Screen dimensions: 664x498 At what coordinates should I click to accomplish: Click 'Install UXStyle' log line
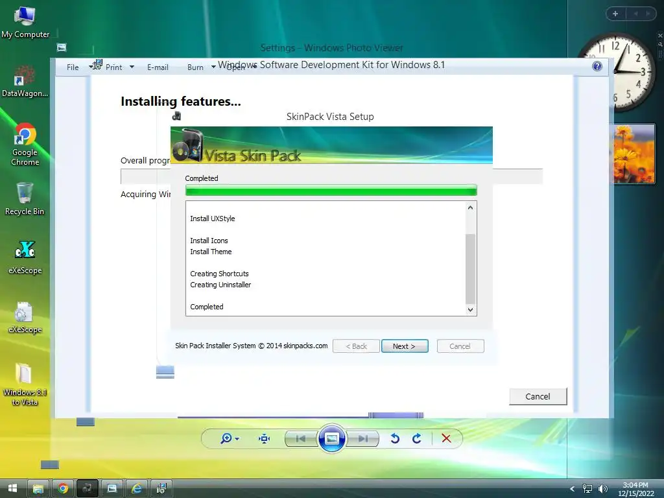pyautogui.click(x=212, y=219)
